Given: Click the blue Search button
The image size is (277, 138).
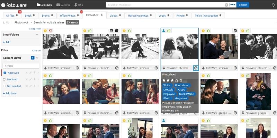Looking at the screenshot, I should point(243,5).
